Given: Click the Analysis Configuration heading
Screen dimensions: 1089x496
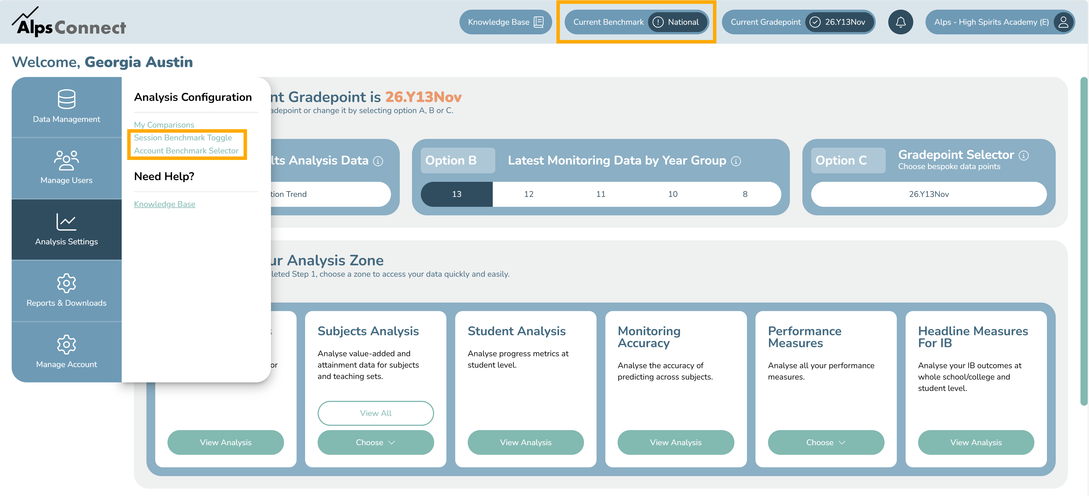Looking at the screenshot, I should [193, 97].
